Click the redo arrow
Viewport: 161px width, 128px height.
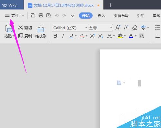[64, 16]
